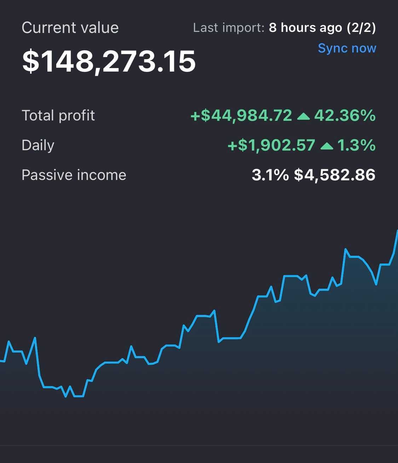398x463 pixels.
Task: Select the $4,582.86 passive income amount
Action: coord(335,175)
